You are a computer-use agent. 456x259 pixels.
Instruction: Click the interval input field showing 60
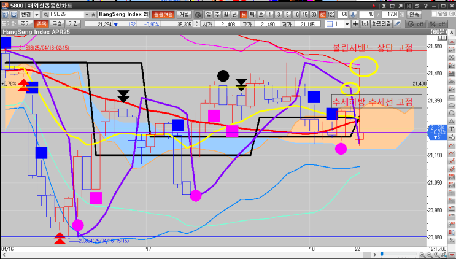pyautogui.click(x=342, y=15)
